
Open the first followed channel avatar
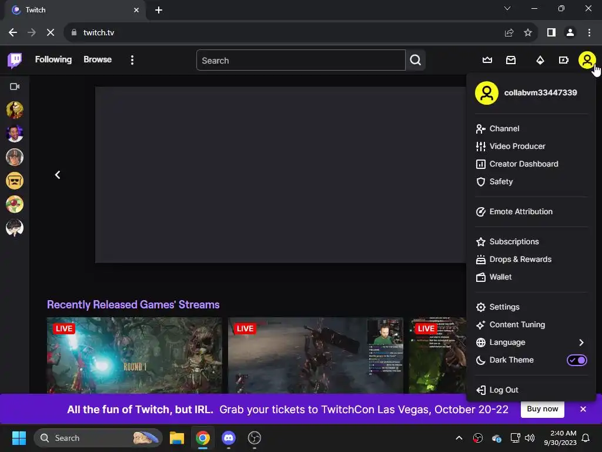[15, 110]
